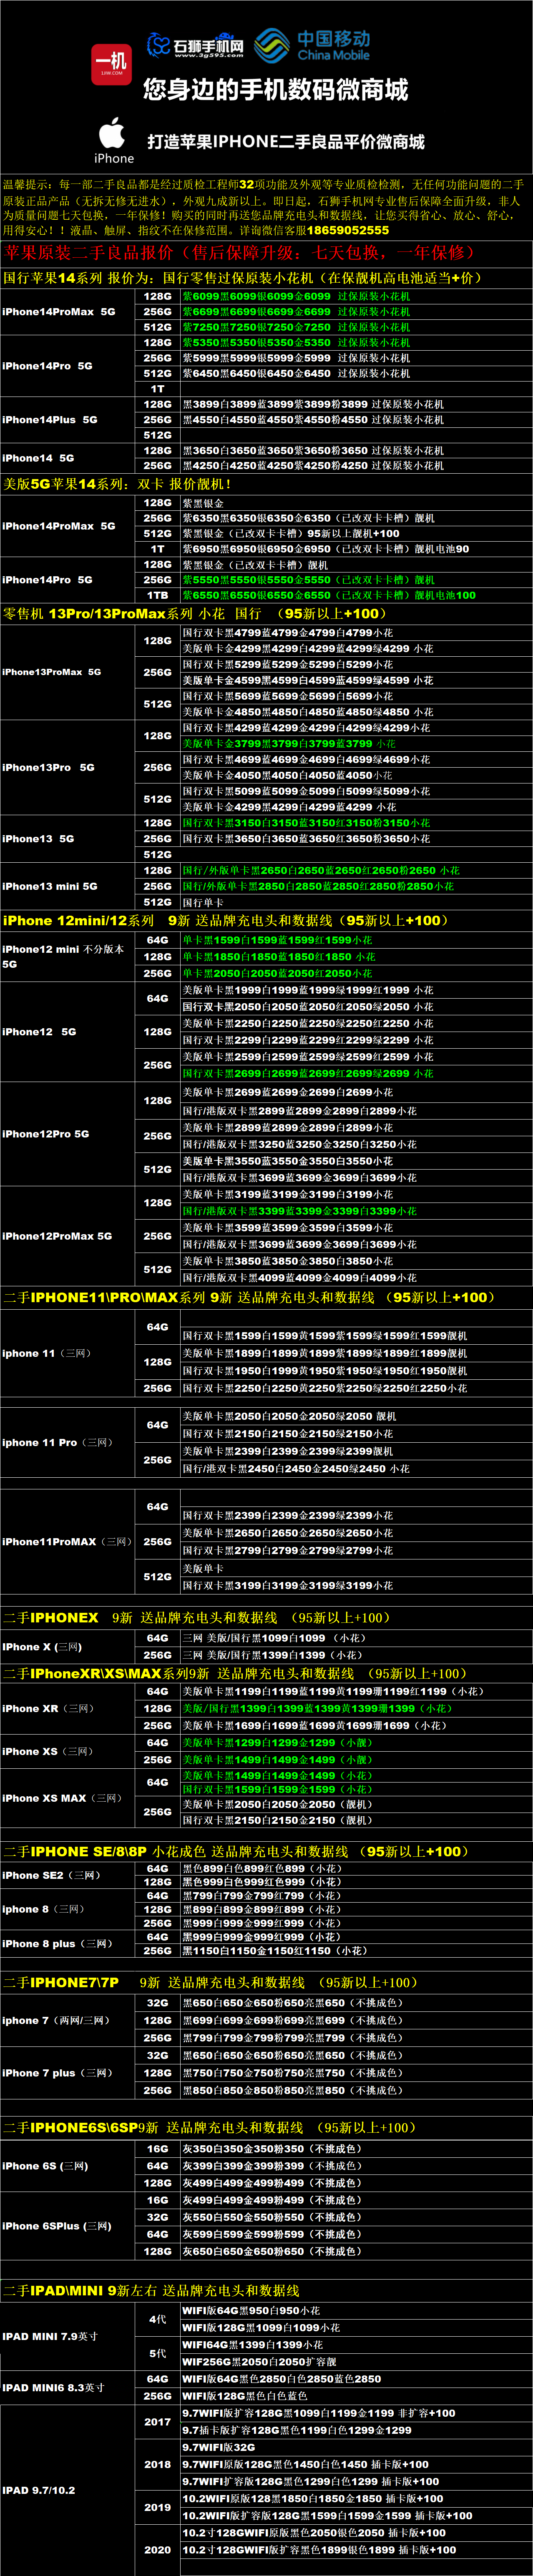533x2576 pixels.
Task: Select the iPhone 7 plus（三网）label
Action: point(57,2073)
